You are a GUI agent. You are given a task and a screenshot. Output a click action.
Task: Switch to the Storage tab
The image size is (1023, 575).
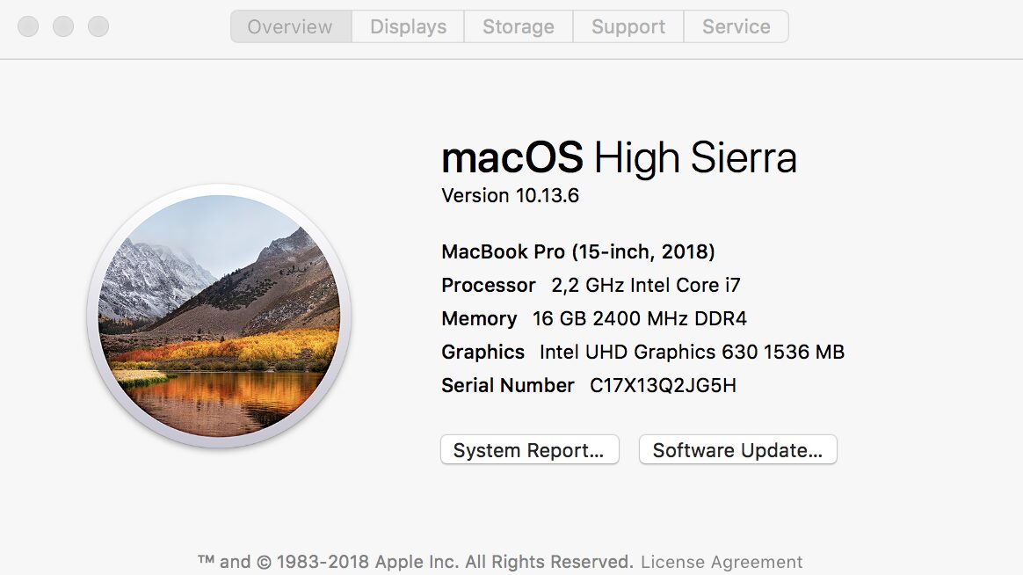click(x=518, y=26)
